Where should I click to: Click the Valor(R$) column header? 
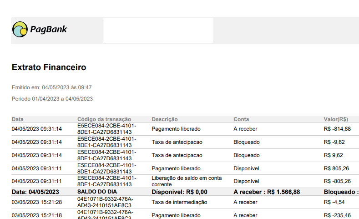336,119
